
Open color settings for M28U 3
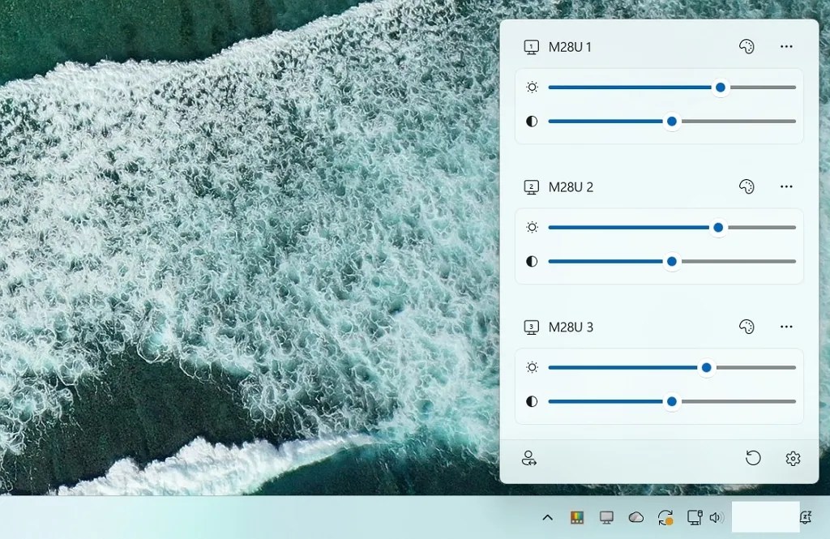coord(747,327)
